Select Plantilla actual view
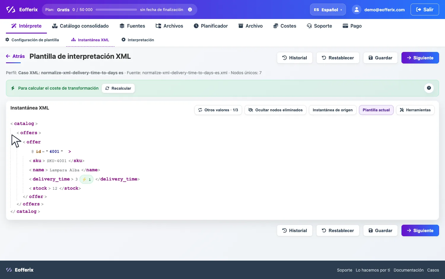 coord(376,110)
